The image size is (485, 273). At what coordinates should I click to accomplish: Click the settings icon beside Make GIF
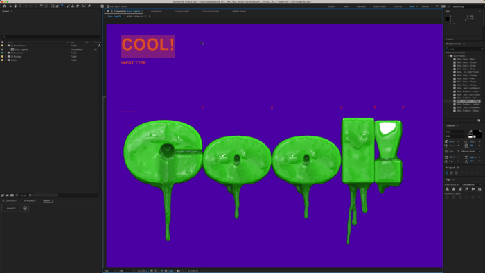click(x=25, y=208)
